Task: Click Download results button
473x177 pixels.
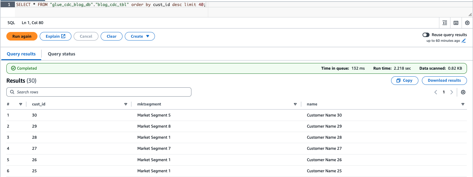Action: click(x=444, y=80)
